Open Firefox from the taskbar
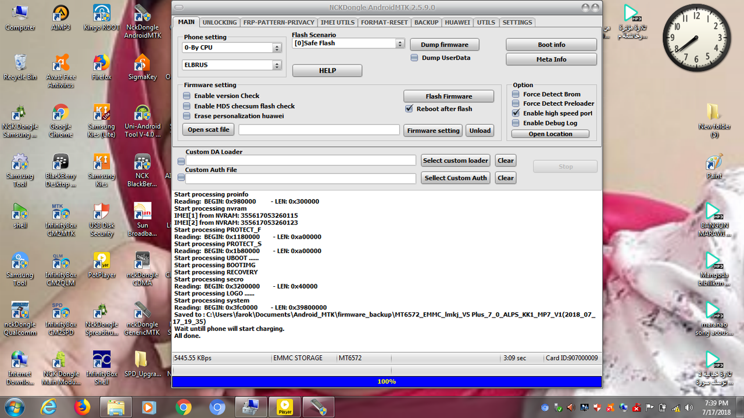This screenshot has width=744, height=418. (83, 407)
